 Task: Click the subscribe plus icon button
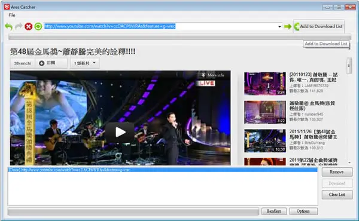tap(51, 63)
